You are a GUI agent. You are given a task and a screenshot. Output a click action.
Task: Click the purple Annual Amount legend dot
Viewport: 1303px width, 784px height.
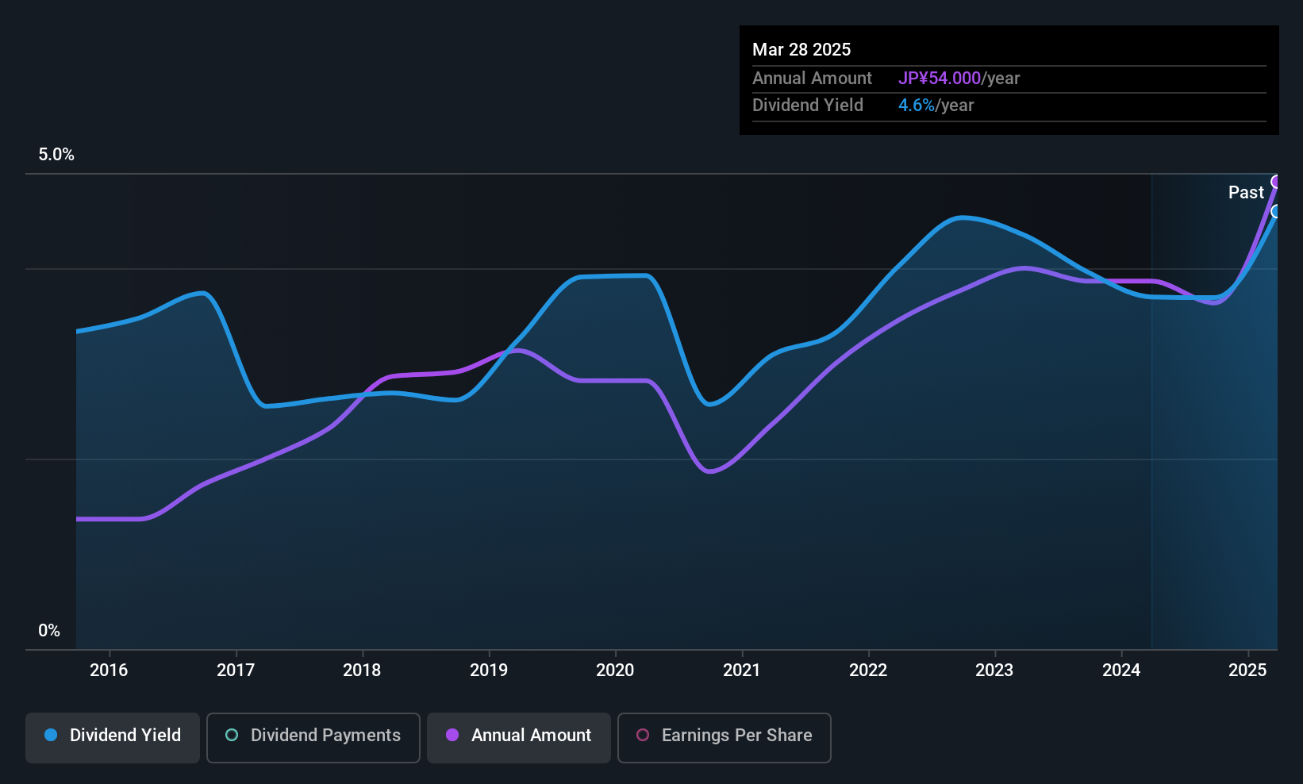452,736
